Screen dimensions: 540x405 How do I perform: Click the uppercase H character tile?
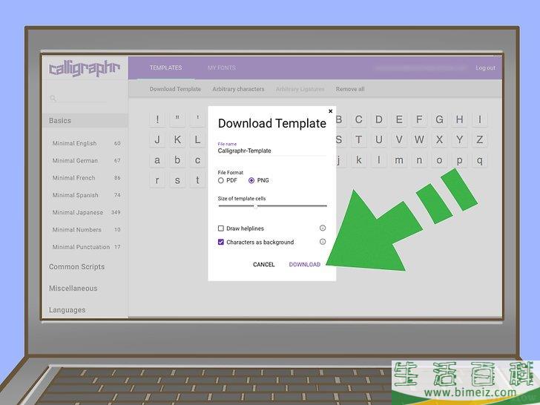point(459,119)
